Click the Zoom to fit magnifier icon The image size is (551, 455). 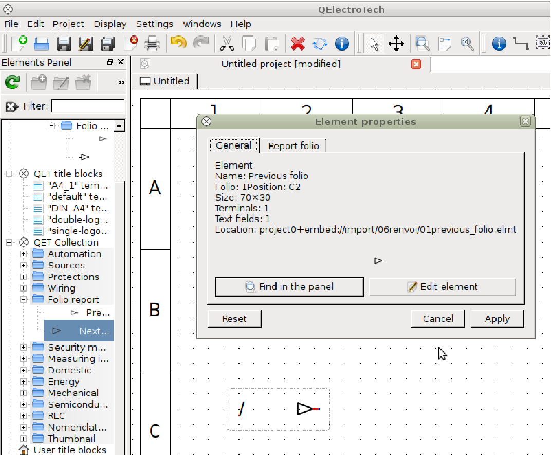click(423, 44)
